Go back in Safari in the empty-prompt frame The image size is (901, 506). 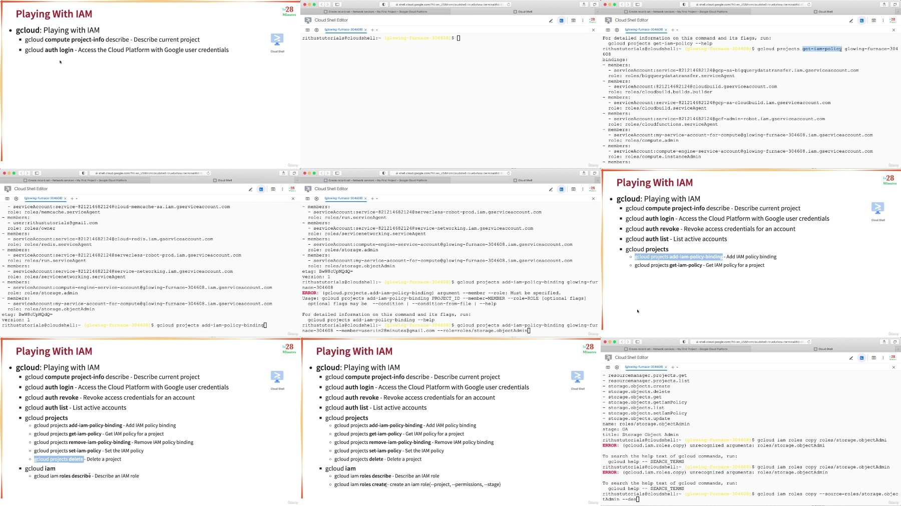[x=321, y=5]
